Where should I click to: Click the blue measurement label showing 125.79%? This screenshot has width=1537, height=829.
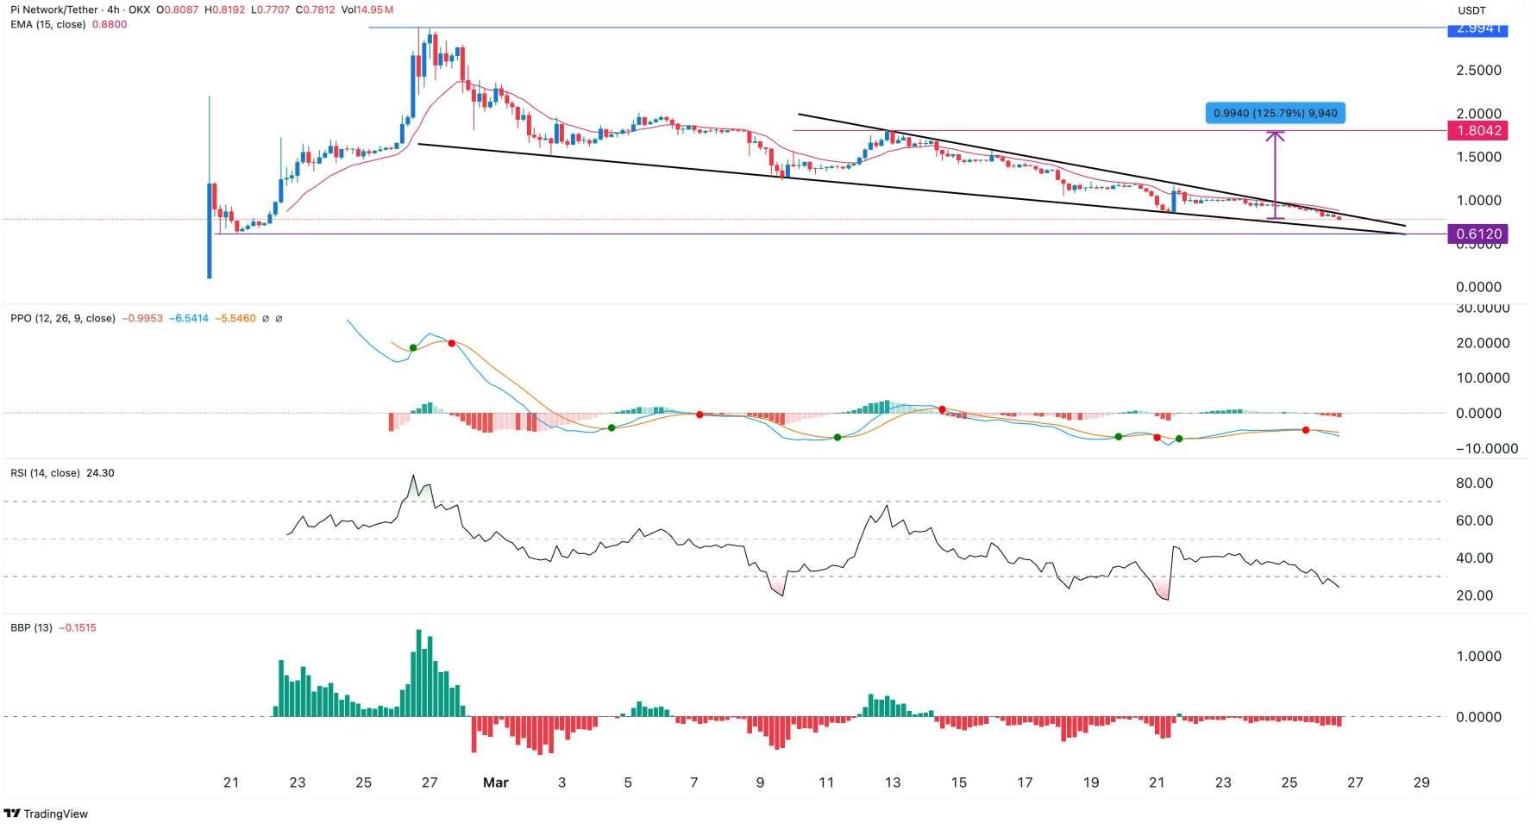pyautogui.click(x=1275, y=113)
